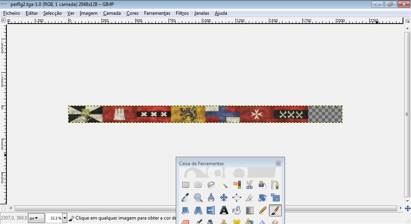Image resolution: width=411 pixels, height=224 pixels.
Task: Open the px unit dropdown
Action: 36,218
